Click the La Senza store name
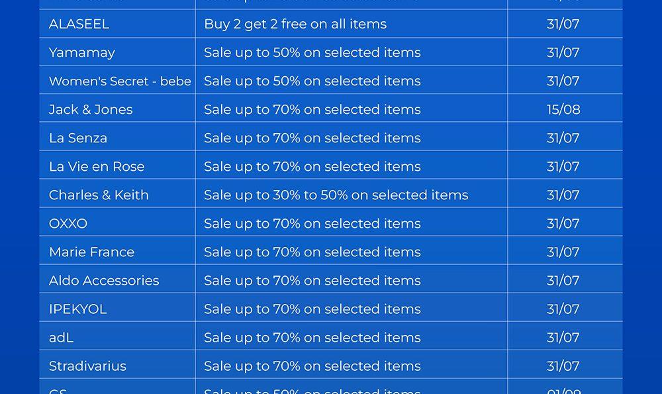Image resolution: width=662 pixels, height=394 pixels. [x=78, y=138]
